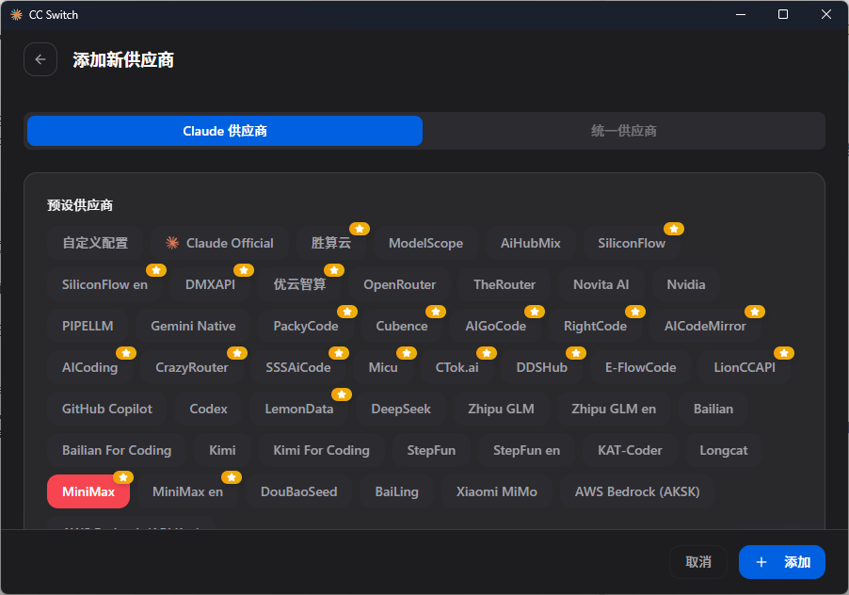Confirm with the 添加 button
The image size is (849, 595).
pos(782,562)
